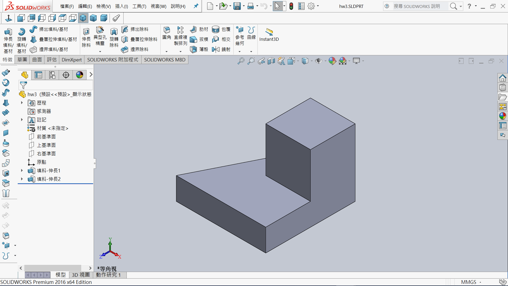Screen dimensions: 508x286
Task: Open the Appearances color ball task pane
Action: 502,116
